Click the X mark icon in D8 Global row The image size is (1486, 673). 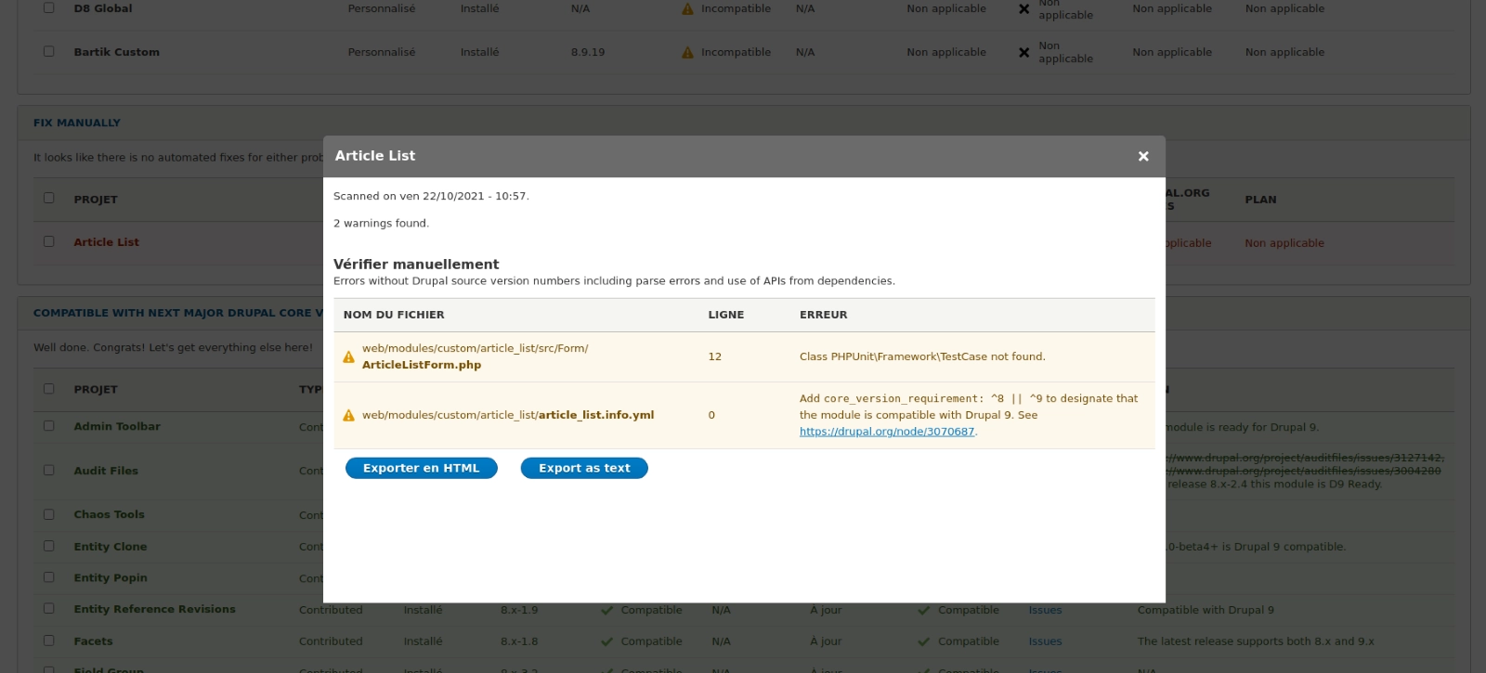tap(1023, 9)
